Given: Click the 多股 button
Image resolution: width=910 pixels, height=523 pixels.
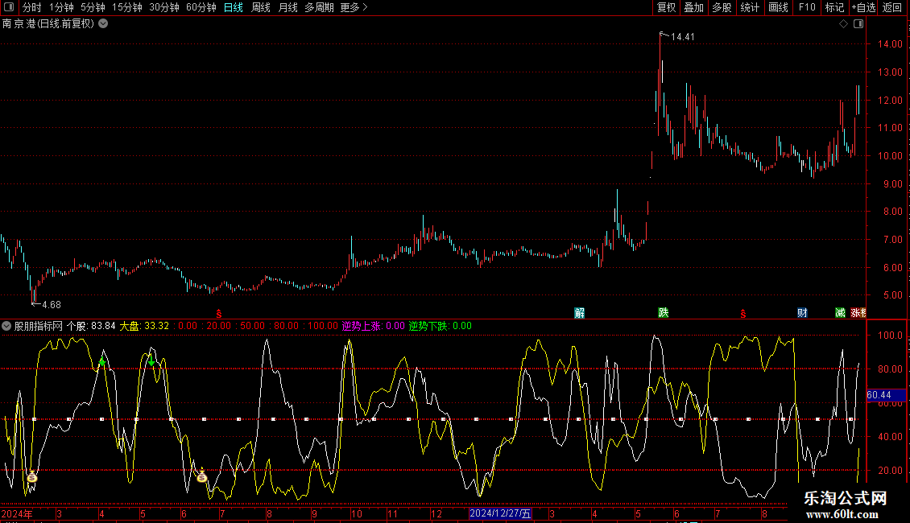Looking at the screenshot, I should tap(722, 7).
